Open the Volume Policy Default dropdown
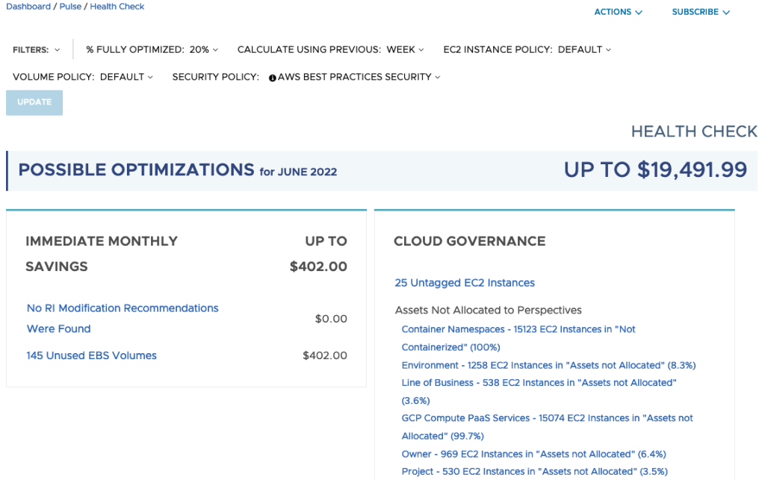The image size is (765, 480). [82, 77]
